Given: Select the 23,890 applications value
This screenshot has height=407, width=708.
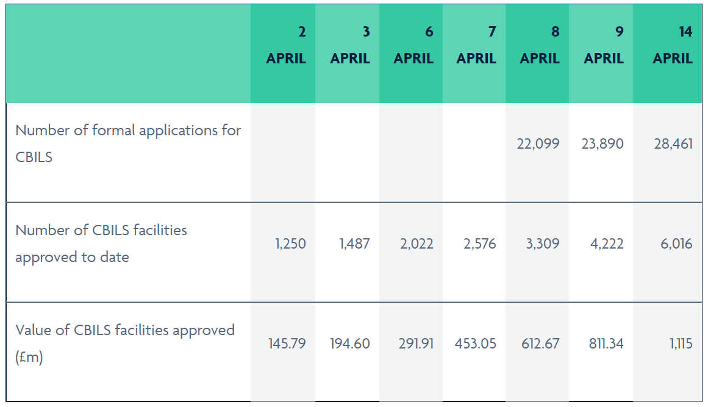Looking at the screenshot, I should click(603, 144).
